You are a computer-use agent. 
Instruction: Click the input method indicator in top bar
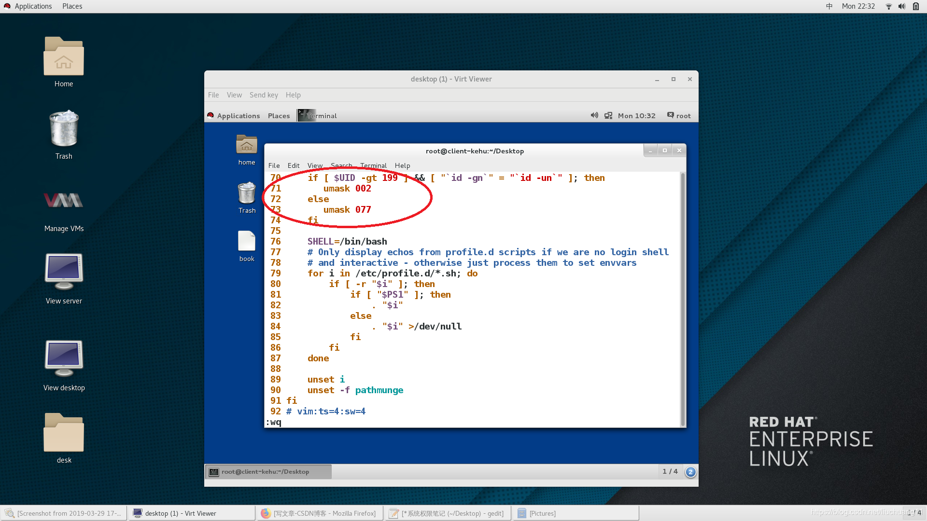(x=829, y=6)
